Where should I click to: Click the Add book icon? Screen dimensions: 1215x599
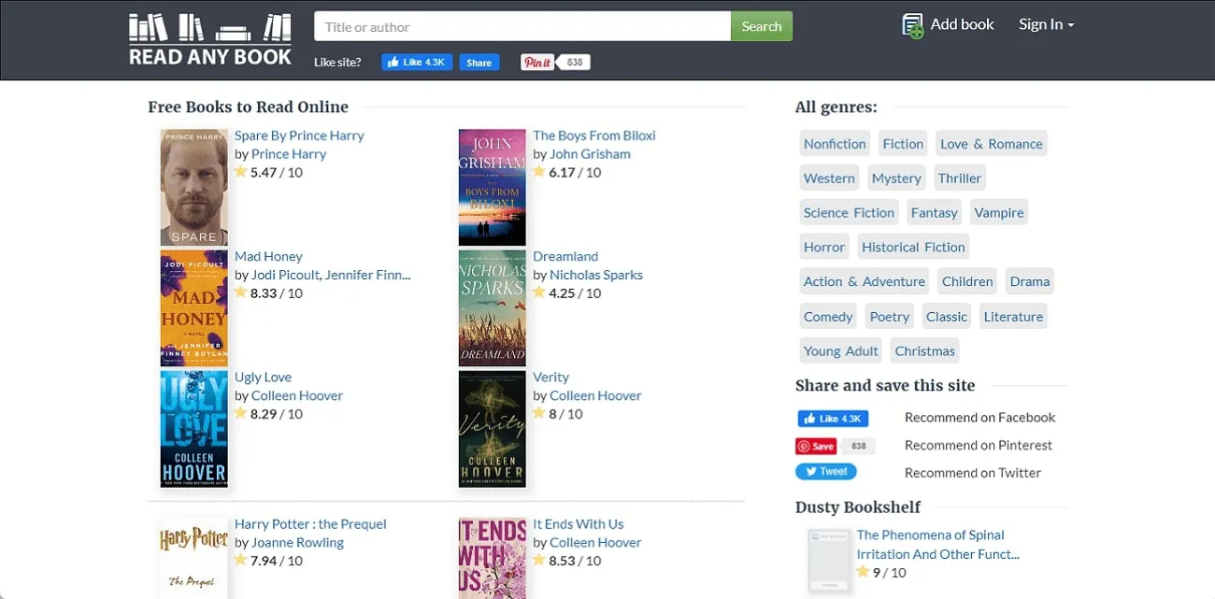pyautogui.click(x=912, y=25)
